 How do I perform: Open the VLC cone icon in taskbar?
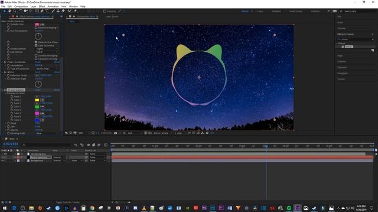144,208
